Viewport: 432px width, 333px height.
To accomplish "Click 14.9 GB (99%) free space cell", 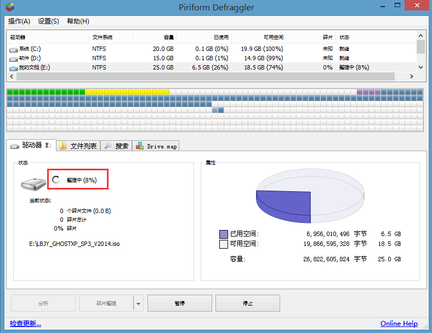I will [x=263, y=59].
